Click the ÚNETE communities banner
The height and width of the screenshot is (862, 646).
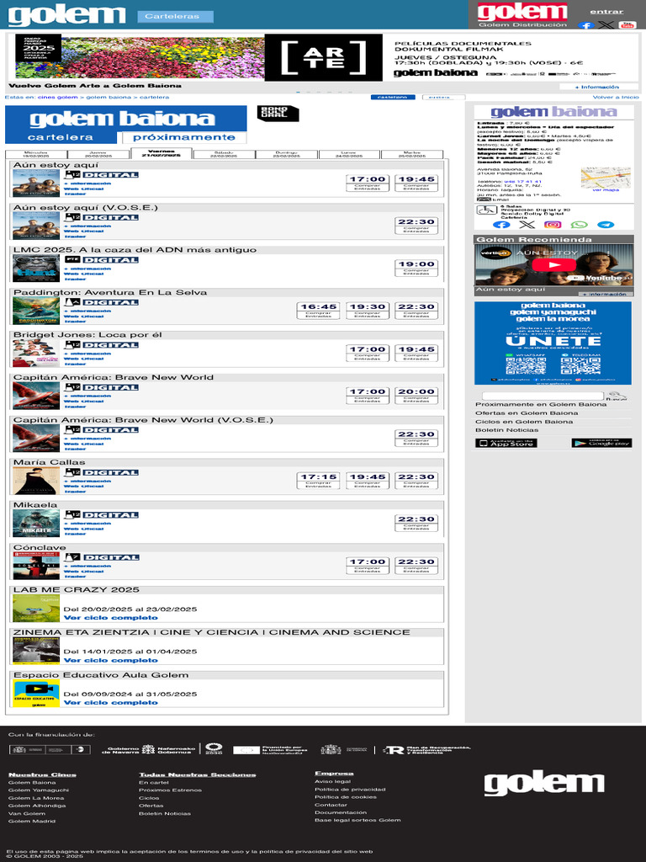point(553,343)
